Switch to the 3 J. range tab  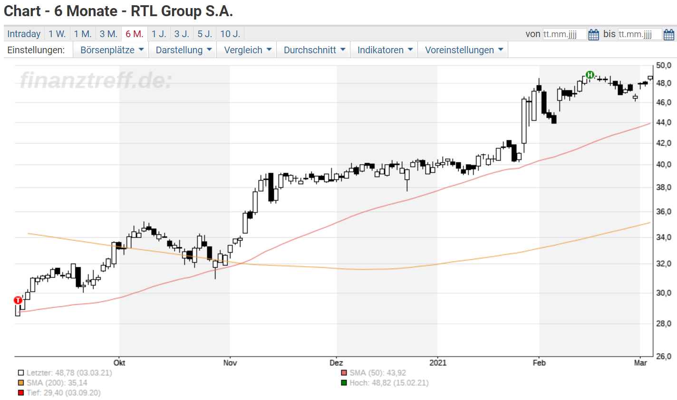point(182,34)
